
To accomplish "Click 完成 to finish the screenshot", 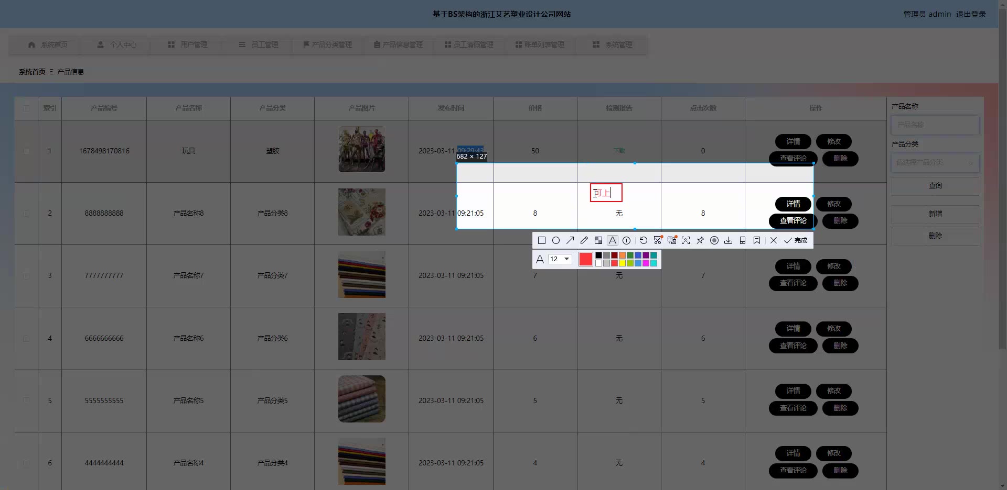I will [796, 240].
